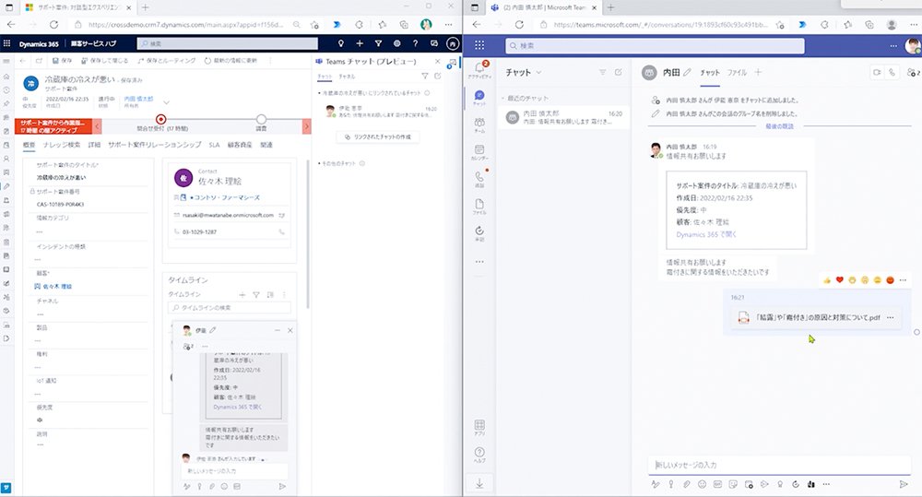922x497 pixels.
Task: Open Teams アプリ store icon
Action: pos(479,428)
